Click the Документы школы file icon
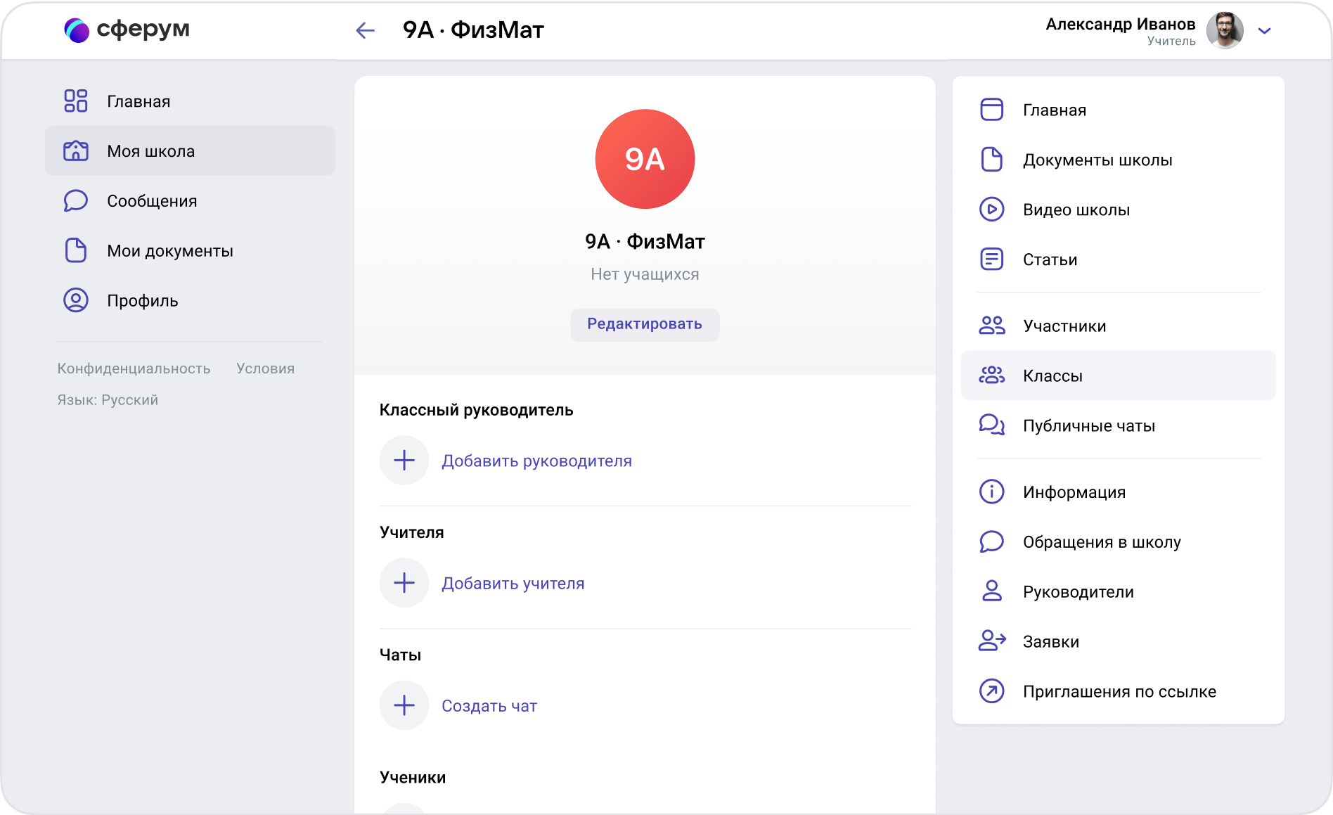This screenshot has height=815, width=1333. (992, 160)
